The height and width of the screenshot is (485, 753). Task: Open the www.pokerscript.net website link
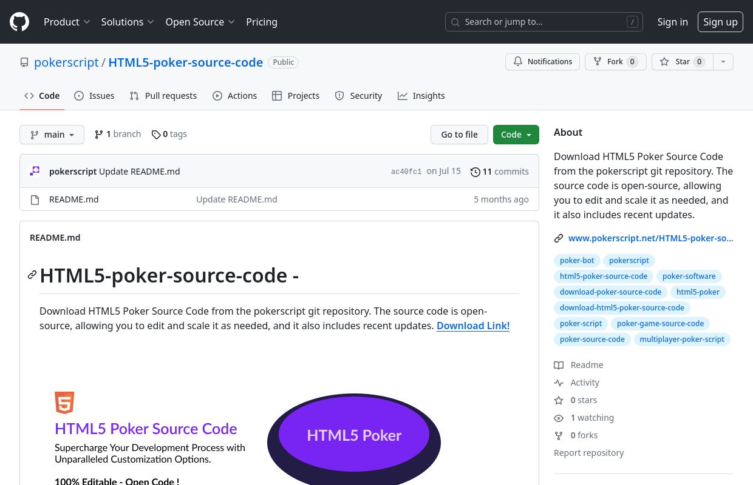click(650, 238)
